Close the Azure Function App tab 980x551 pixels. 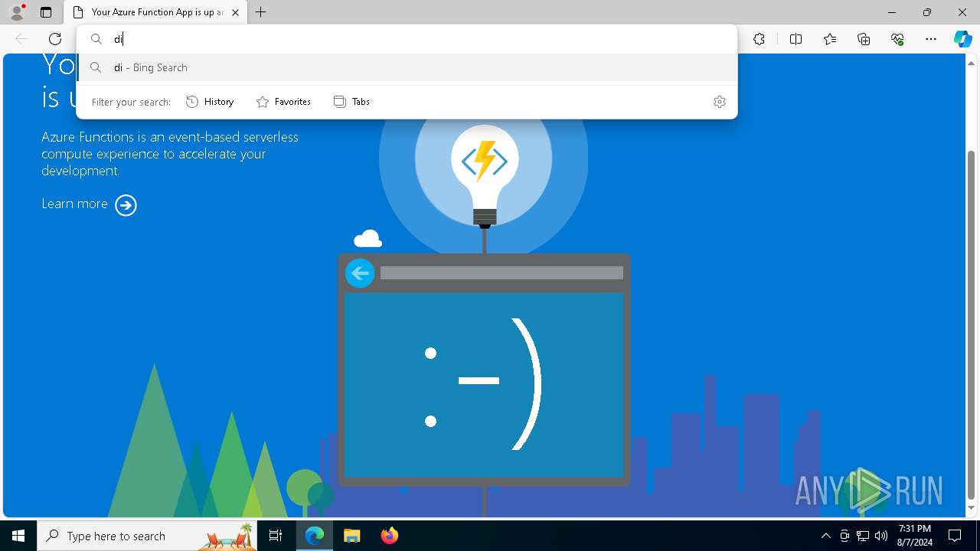235,12
